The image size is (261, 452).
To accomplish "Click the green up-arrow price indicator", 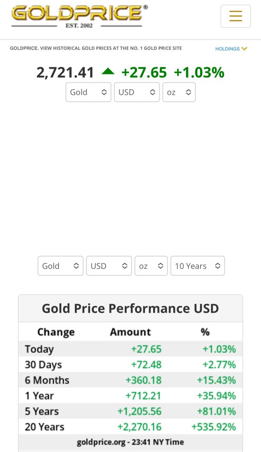I will (108, 72).
